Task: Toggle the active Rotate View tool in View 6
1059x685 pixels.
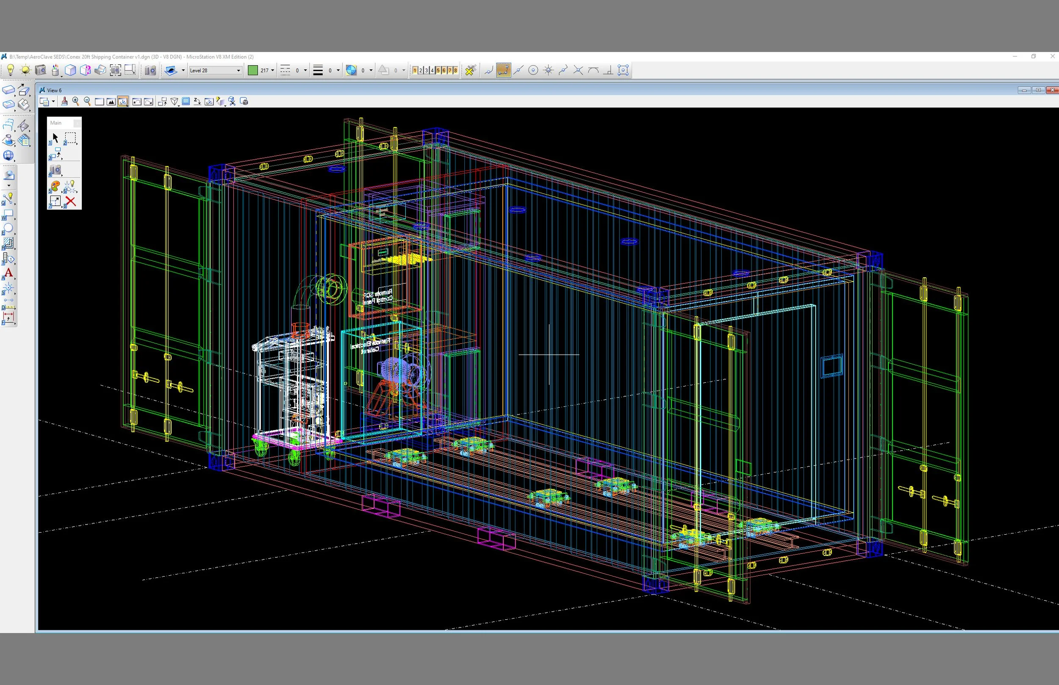Action: coord(123,102)
